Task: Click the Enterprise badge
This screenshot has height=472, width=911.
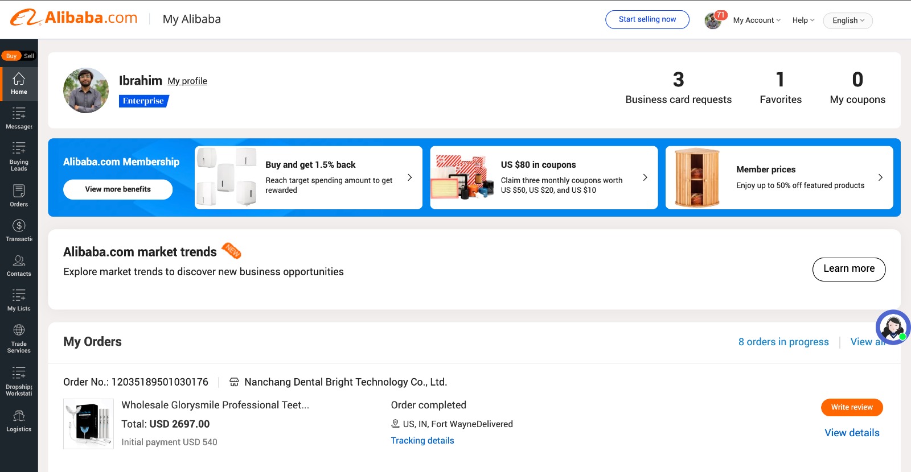Action: [x=143, y=101]
